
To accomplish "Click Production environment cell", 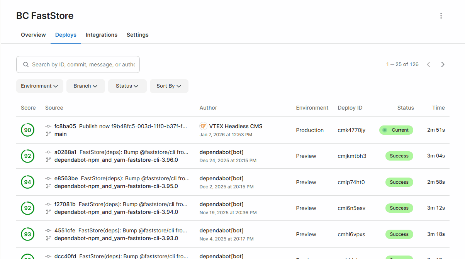I will pyautogui.click(x=310, y=130).
